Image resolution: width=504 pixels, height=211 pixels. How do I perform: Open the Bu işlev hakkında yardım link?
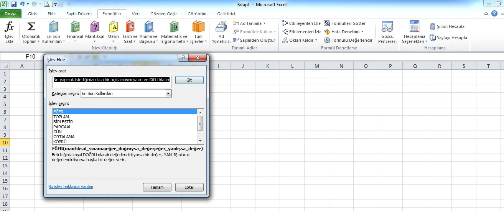[x=71, y=186]
